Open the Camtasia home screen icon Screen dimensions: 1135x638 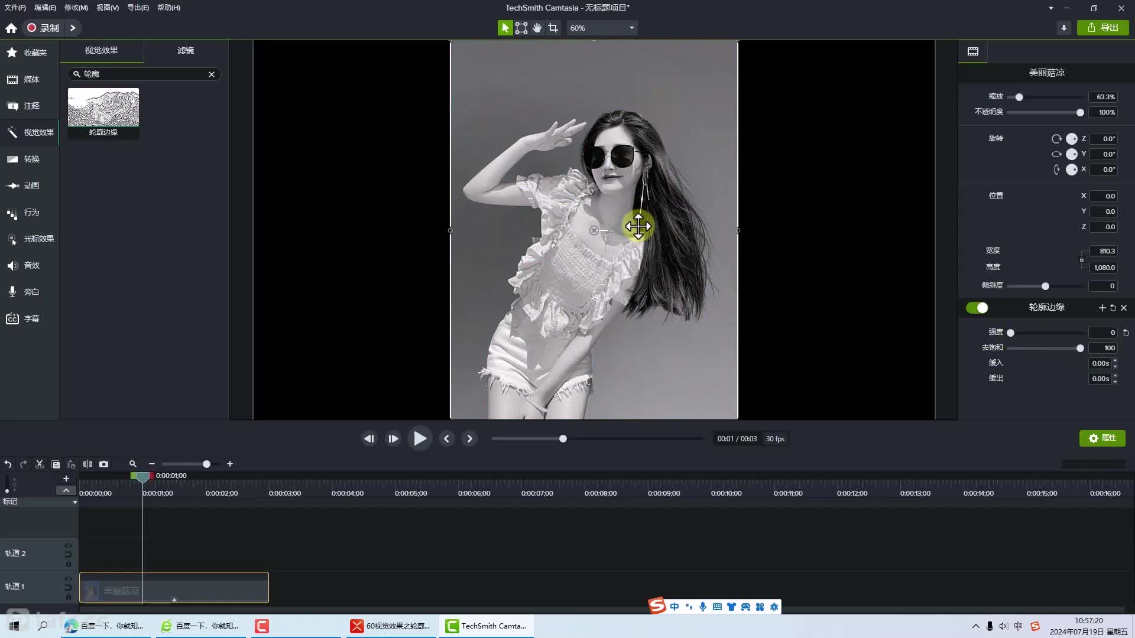pyautogui.click(x=11, y=28)
